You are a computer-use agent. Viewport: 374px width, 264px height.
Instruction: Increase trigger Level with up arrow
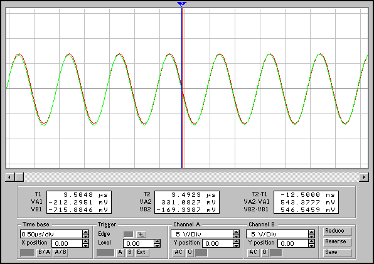click(x=157, y=241)
